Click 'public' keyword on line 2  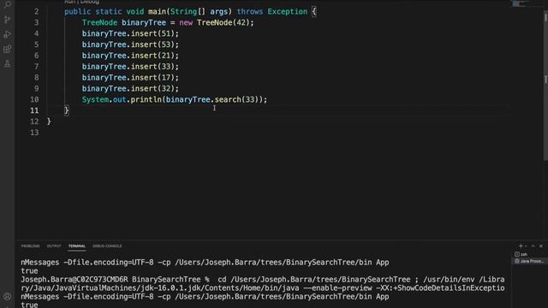77,11
